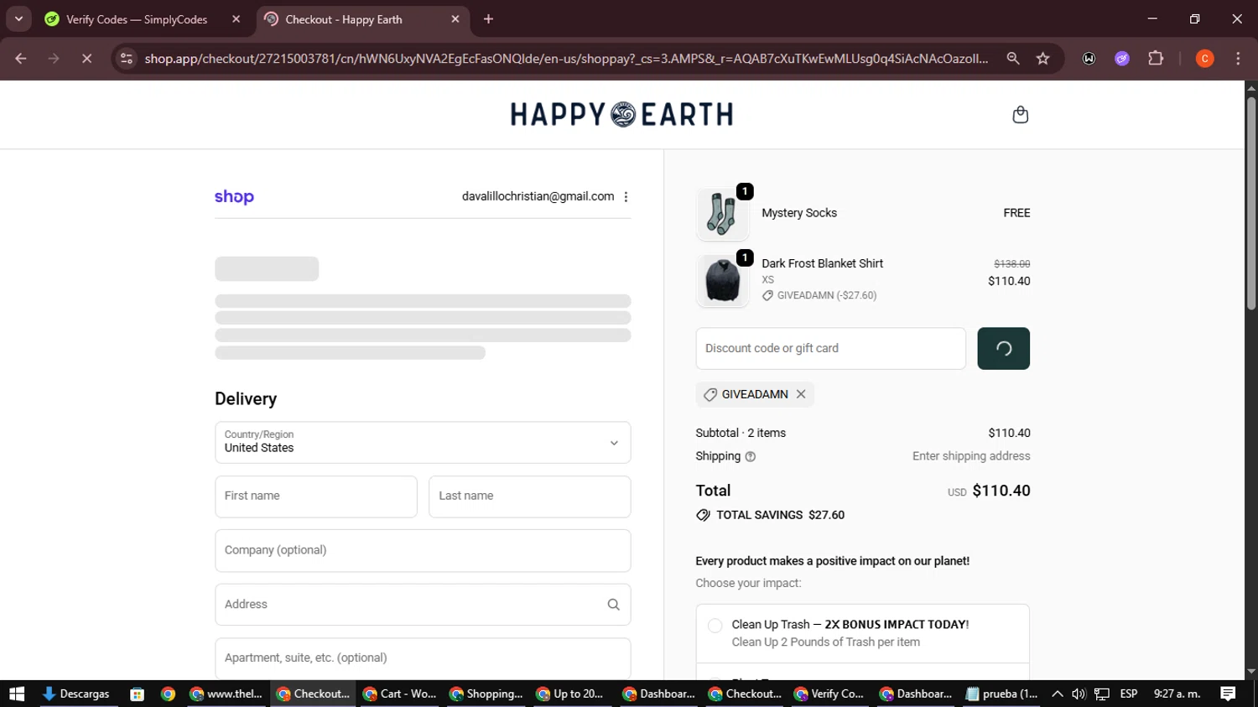Show hidden system tray icons
This screenshot has height=707, width=1258.
(x=1057, y=694)
